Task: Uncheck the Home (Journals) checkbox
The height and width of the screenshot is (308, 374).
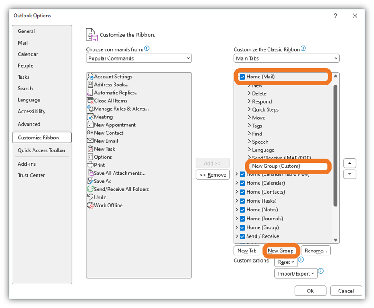Action: click(242, 219)
